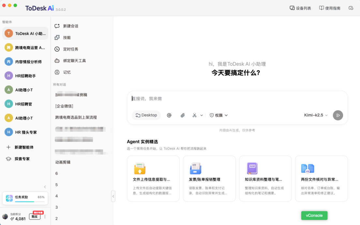Select the HR 猎头专家 agent avatar
This screenshot has width=360, height=225.
pyautogui.click(x=9, y=132)
